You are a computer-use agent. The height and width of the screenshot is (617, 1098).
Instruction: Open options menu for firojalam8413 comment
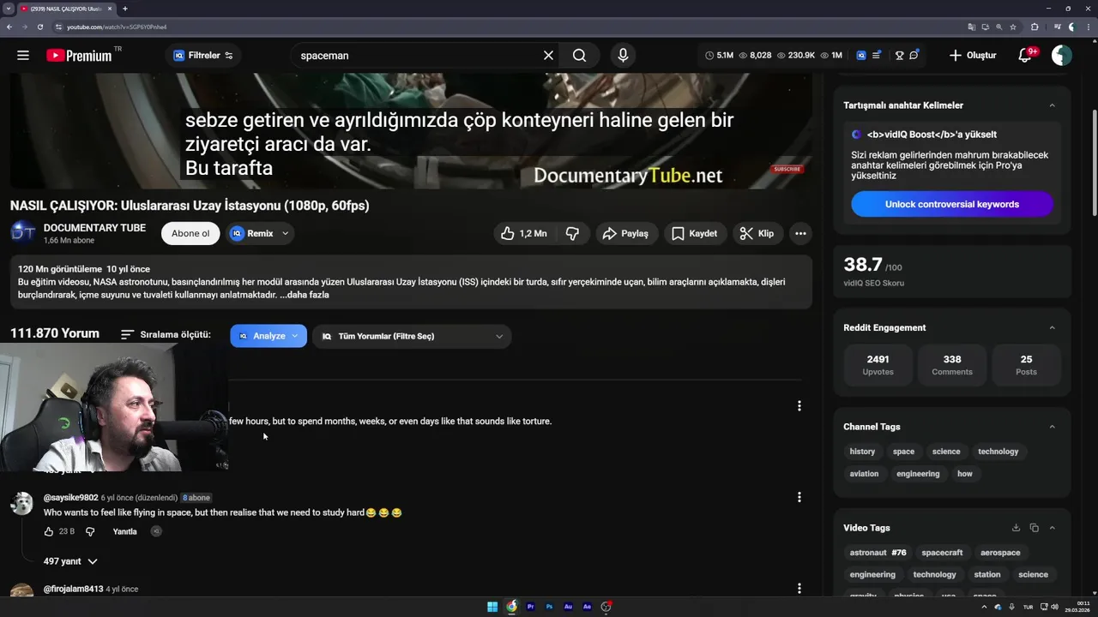[x=799, y=588]
